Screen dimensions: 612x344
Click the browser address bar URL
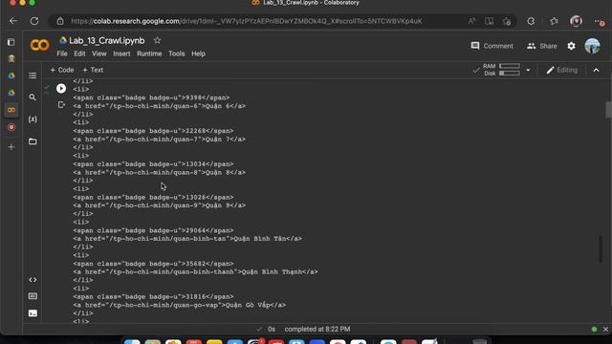247,21
